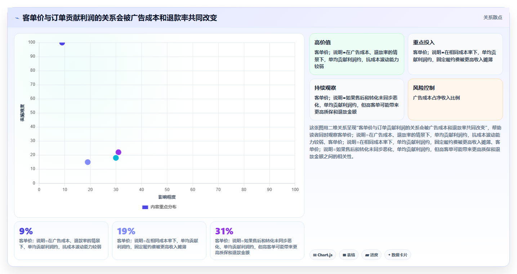
Task: Click the x-axis tick label 50
Action: click(x=167, y=190)
